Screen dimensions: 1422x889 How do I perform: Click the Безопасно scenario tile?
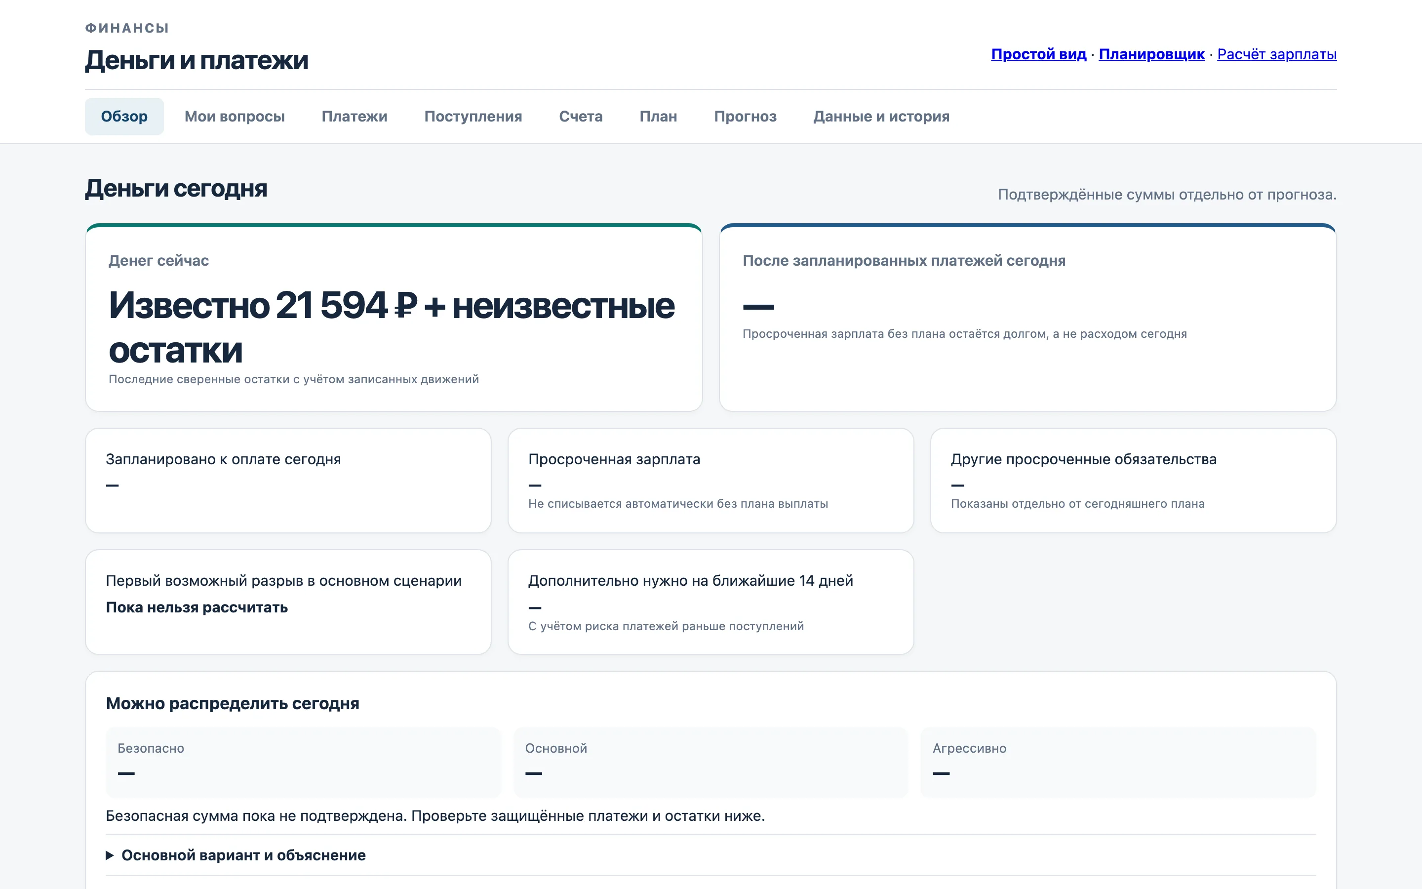tap(303, 762)
